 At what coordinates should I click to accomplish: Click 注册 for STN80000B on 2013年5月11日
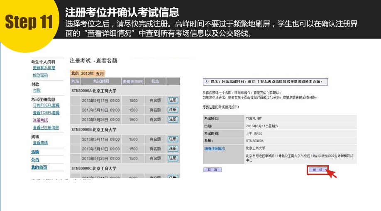[x=173, y=139]
